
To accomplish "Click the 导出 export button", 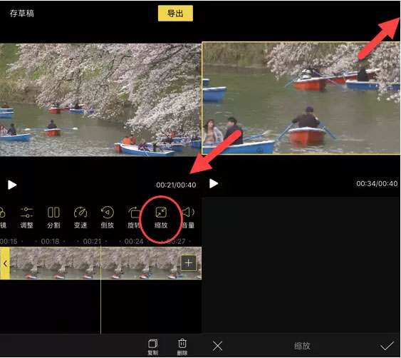I will click(175, 14).
